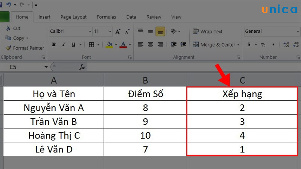The image size is (301, 169).
Task: Select cell containing Nguyễn Văn A
Action: click(54, 108)
